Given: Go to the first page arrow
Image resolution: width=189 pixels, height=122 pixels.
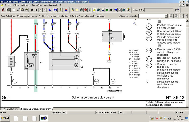Looking at the screenshot, I should coord(32,10).
